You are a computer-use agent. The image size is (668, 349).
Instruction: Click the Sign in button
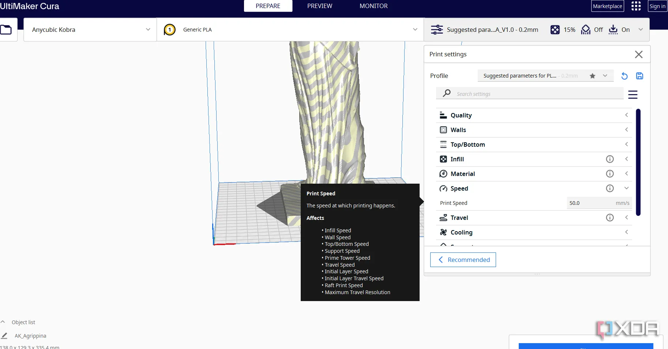(658, 6)
